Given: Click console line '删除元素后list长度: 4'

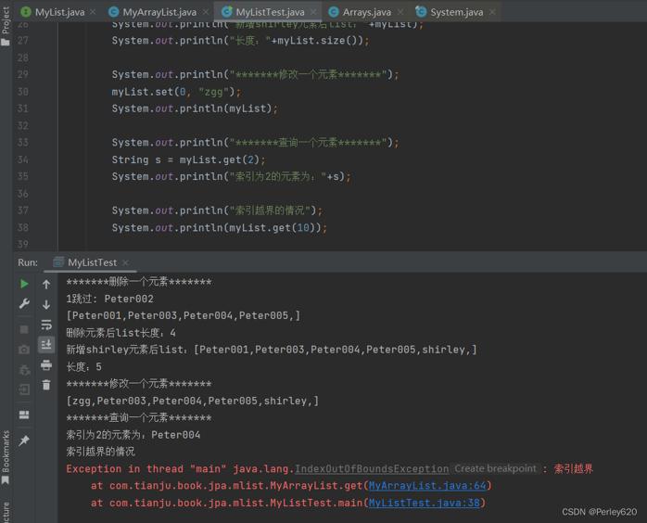Looking at the screenshot, I should tap(121, 333).
